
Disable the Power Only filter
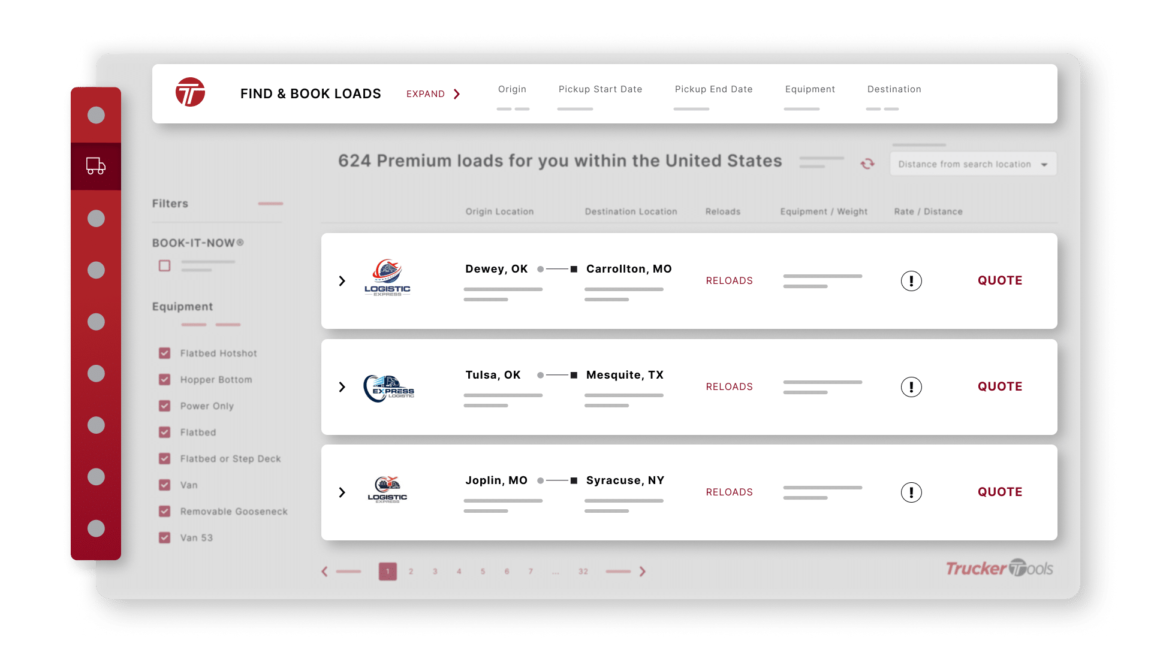click(164, 406)
